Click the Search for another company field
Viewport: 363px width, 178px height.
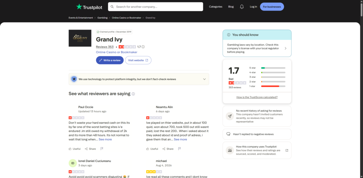pos(155,7)
